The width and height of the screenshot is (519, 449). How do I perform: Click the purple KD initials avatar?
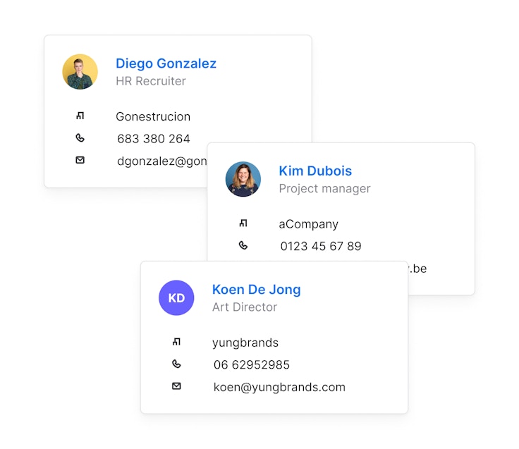pos(176,297)
